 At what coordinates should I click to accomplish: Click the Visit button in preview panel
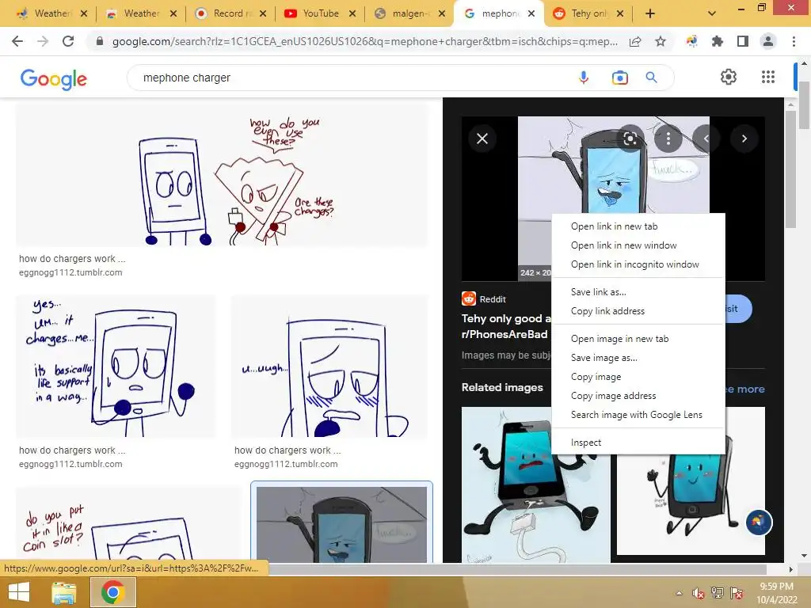pos(738,309)
